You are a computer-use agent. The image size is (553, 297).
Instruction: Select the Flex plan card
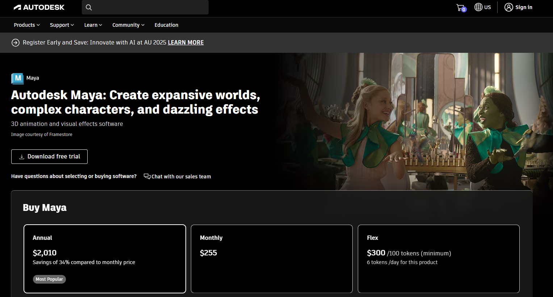(x=439, y=259)
